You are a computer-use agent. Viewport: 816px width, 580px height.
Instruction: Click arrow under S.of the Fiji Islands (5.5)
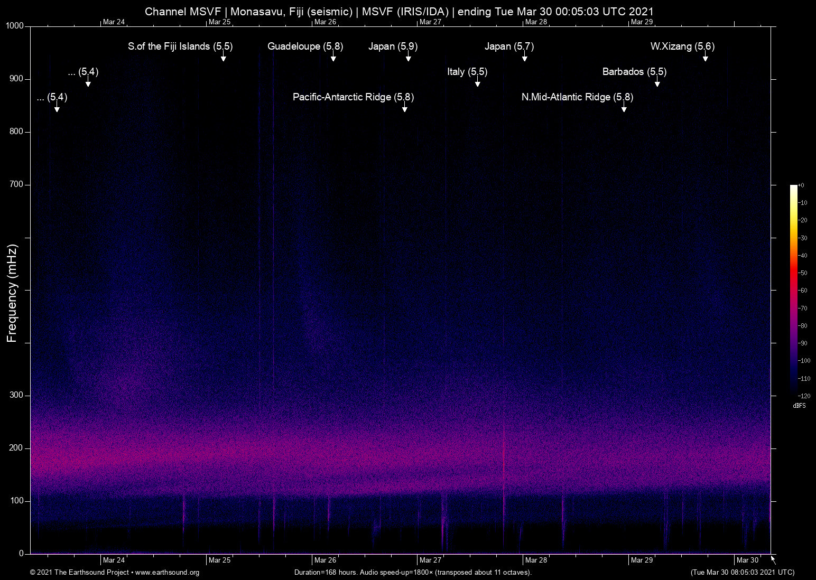point(224,58)
